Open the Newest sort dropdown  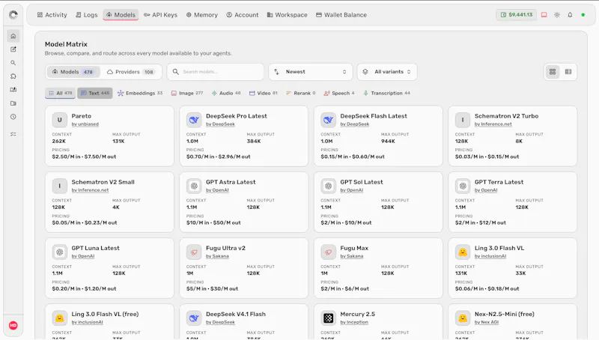pos(311,72)
